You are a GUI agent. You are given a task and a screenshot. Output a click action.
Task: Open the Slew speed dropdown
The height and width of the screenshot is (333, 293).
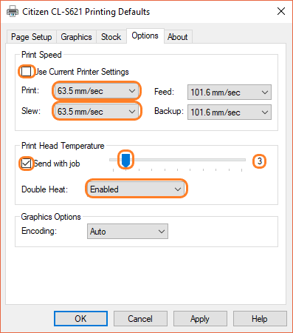point(97,111)
